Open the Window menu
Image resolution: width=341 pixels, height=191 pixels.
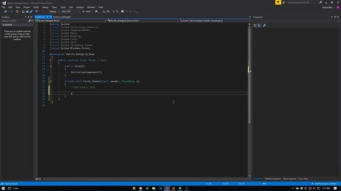tap(91, 7)
